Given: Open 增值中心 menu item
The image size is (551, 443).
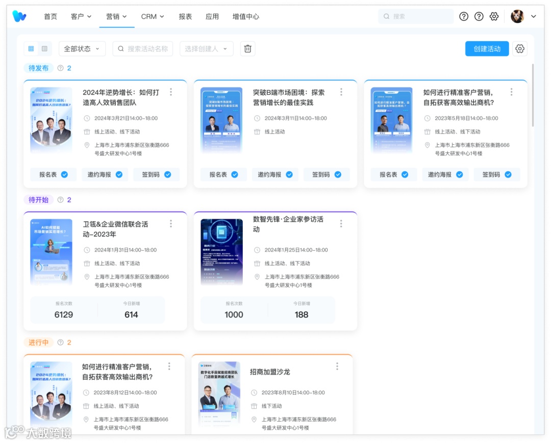Looking at the screenshot, I should (245, 16).
